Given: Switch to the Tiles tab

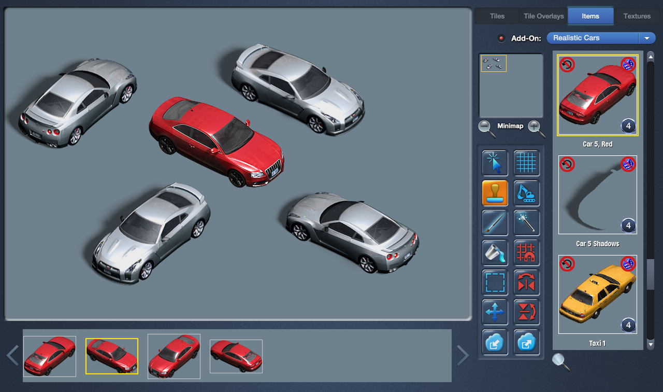Looking at the screenshot, I should click(497, 16).
